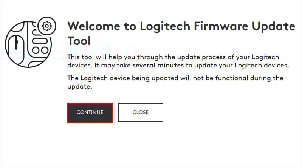Click the word 'Welcome' in the heading
Viewport: 302px width, 168px height.
pos(96,27)
